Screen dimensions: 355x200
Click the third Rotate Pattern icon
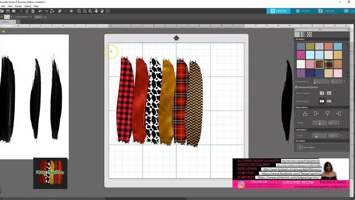(327, 113)
